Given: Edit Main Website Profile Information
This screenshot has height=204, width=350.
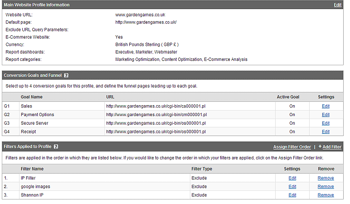Looking at the screenshot, I should [x=337, y=5].
